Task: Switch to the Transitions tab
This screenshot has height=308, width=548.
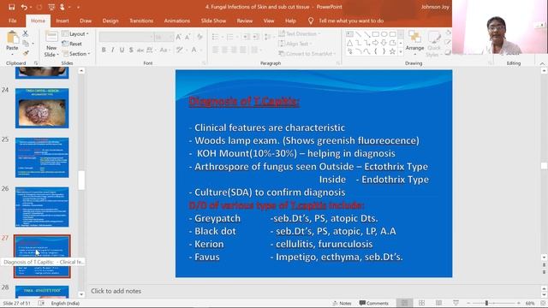Action: pyautogui.click(x=141, y=21)
